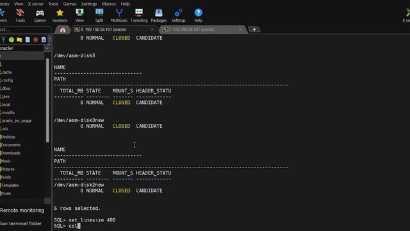Select the Music folder

pyautogui.click(x=6, y=161)
